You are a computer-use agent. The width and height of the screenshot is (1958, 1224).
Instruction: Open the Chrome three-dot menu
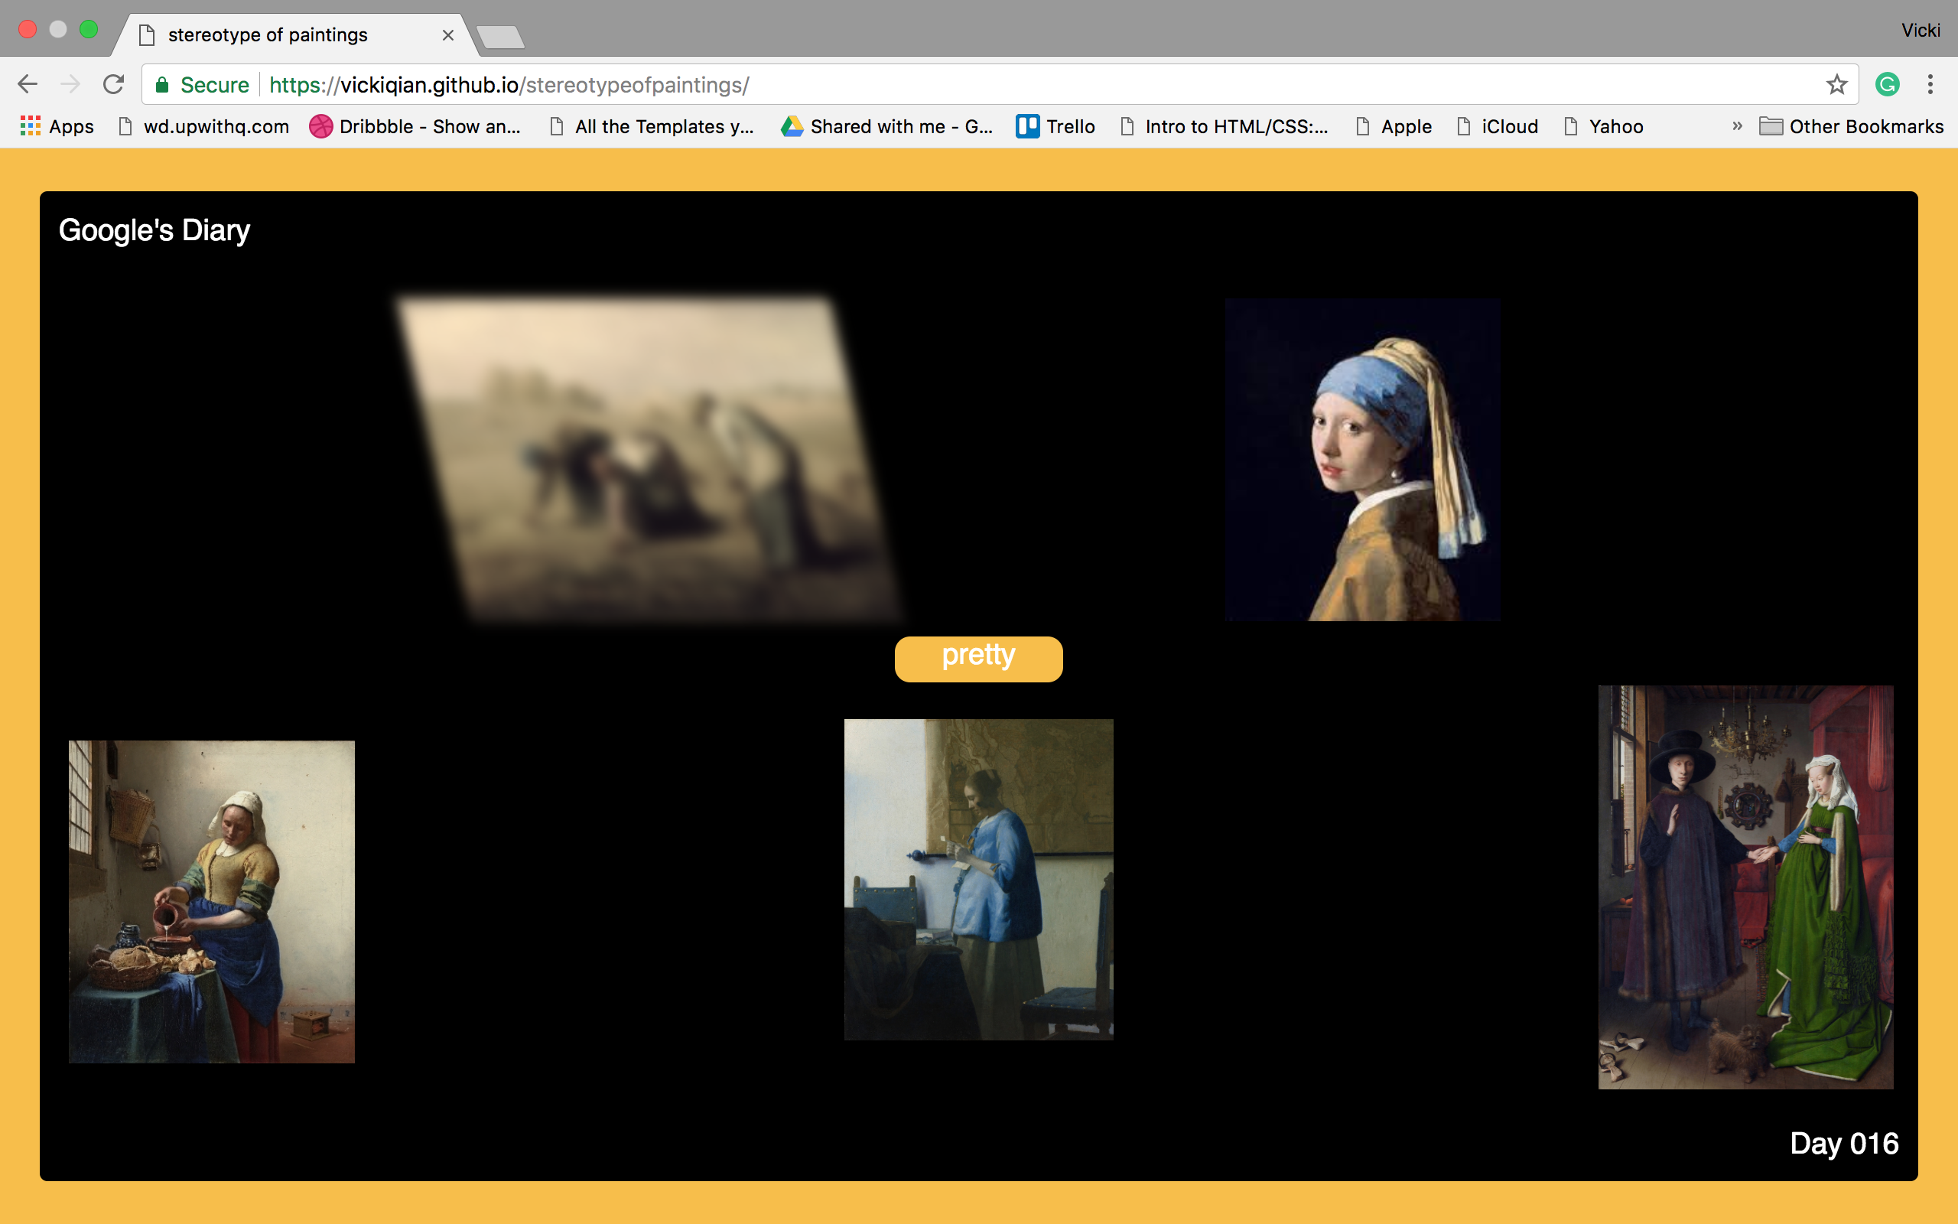1930,84
